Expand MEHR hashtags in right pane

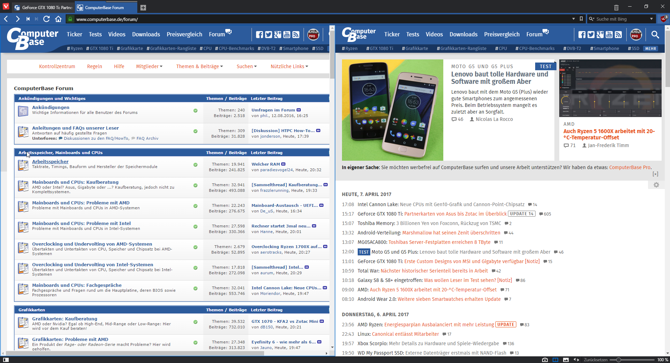(x=650, y=49)
